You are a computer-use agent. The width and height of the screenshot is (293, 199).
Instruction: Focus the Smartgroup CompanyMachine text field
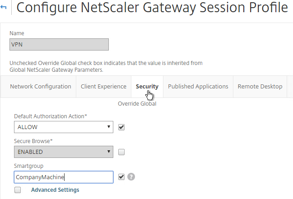64,177
